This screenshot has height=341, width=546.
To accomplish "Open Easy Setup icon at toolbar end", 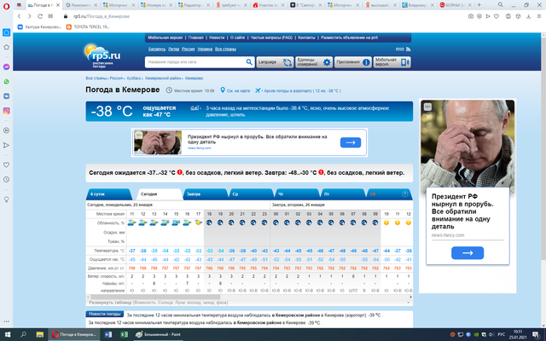I will pyautogui.click(x=540, y=16).
